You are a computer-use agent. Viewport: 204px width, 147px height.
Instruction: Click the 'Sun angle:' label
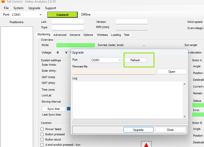click(x=191, y=45)
